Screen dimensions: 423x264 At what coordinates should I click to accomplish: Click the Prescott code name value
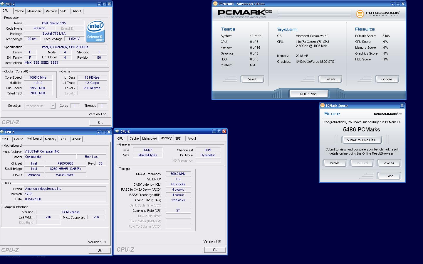pos(39,28)
